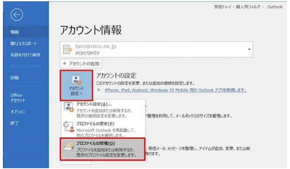Click the アカウント情報 heading text
This screenshot has height=169, width=290.
point(91,30)
